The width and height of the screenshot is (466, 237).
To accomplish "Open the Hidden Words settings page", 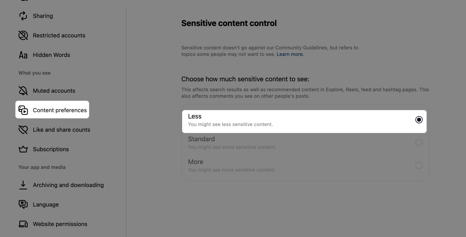I will [51, 55].
